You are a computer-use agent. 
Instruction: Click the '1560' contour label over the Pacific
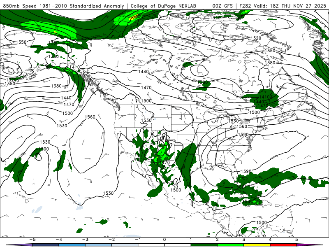(x=90, y=117)
